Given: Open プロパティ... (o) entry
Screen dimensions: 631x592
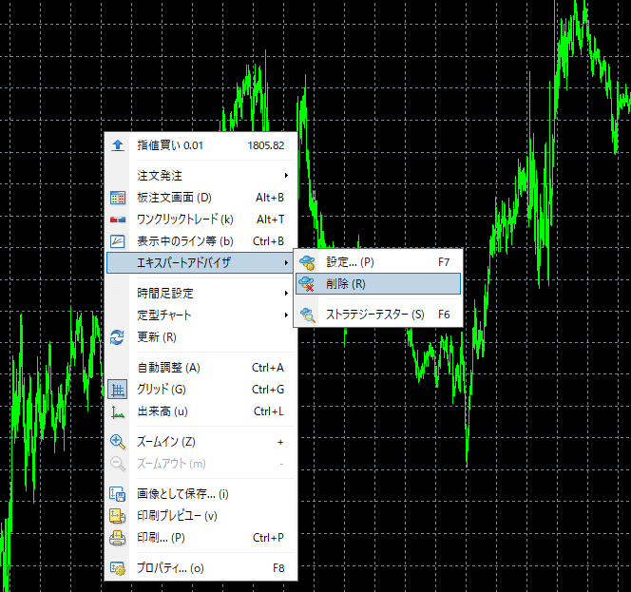Looking at the screenshot, I should pyautogui.click(x=201, y=568).
